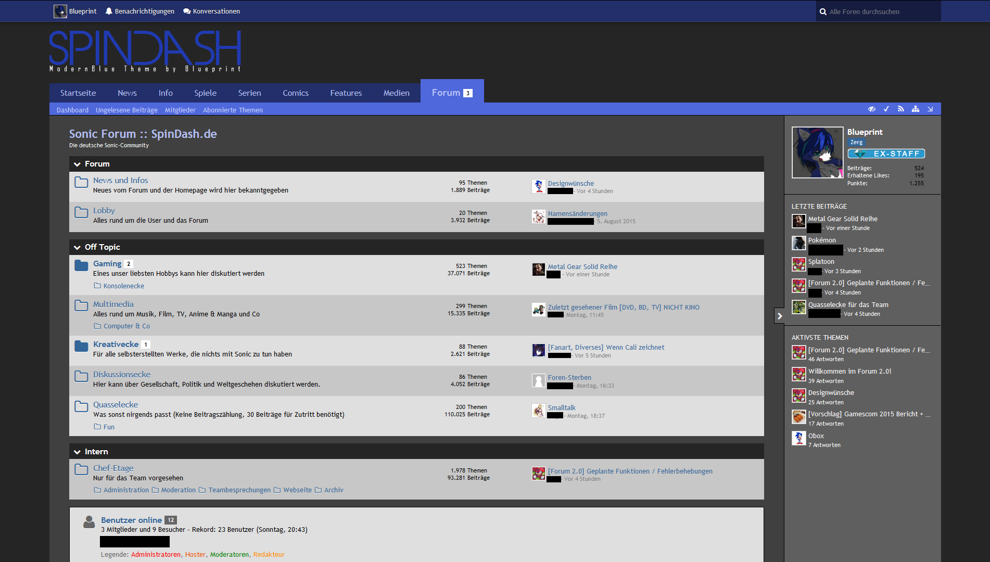Viewport: 990px width, 562px height.
Task: Click the diagonal arrow icon in subnav bar
Action: (930, 109)
